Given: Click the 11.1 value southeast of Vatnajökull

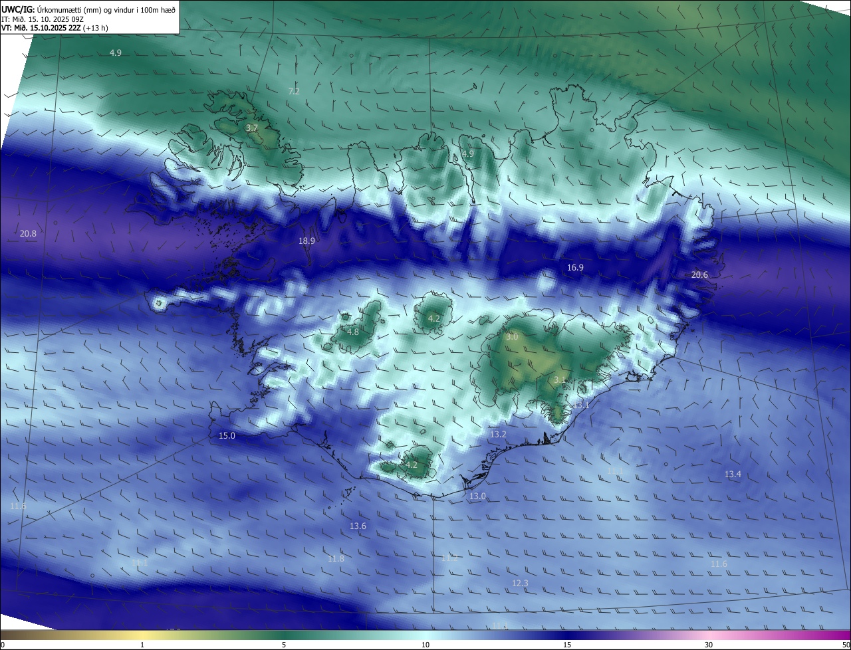Looking at the screenshot, I should pyautogui.click(x=615, y=471).
